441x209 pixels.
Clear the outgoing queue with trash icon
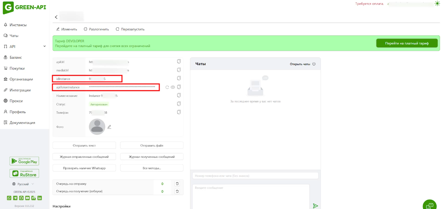(177, 184)
